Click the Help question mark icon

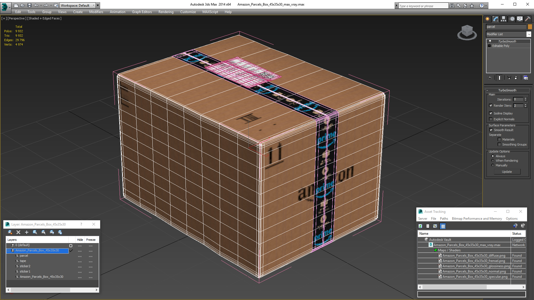481,6
